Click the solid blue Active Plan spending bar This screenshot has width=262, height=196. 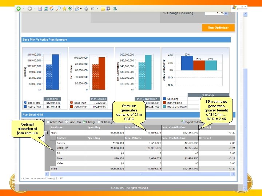click(55, 72)
